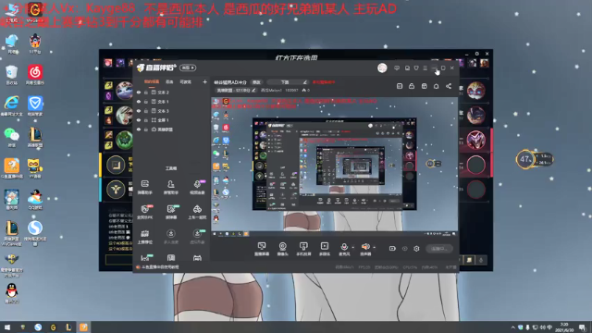This screenshot has height=333, width=592.
Task: Click the user avatar in the Douyu title bar
Action: [x=382, y=68]
